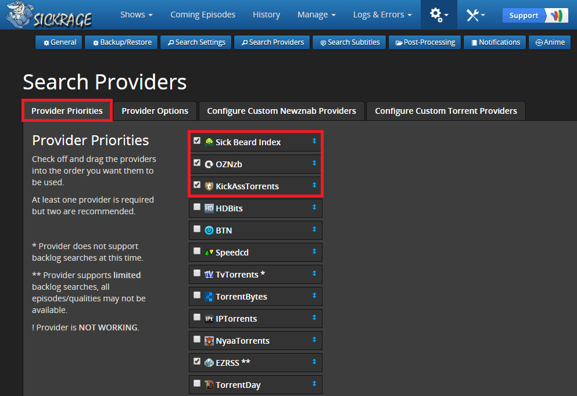
Task: Click the Support button
Action: pos(524,15)
